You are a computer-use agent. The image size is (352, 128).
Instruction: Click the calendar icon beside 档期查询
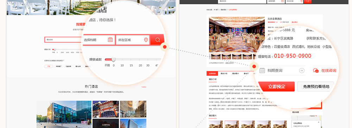tap(262, 70)
